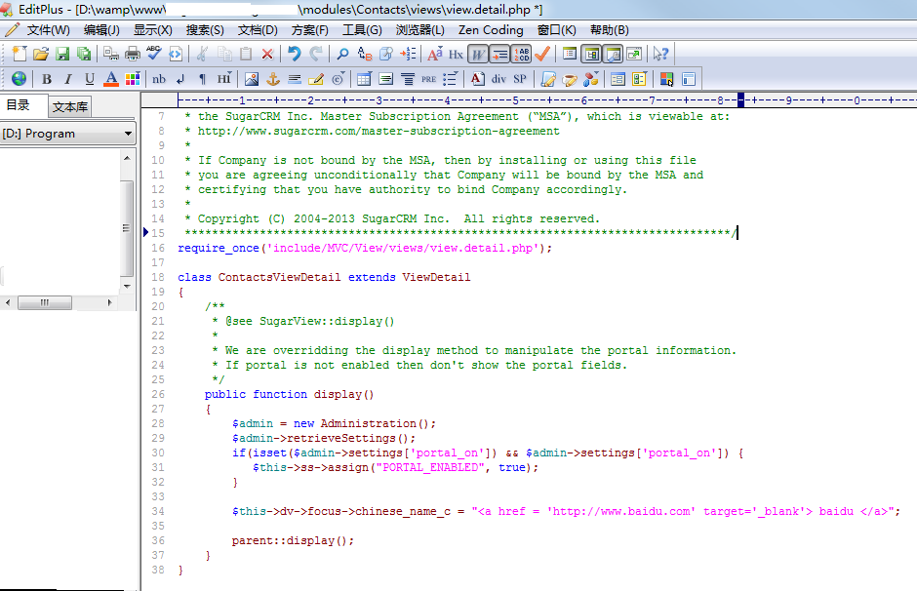Insert an image tag
Viewport: 917px width, 591px height.
pos(252,79)
